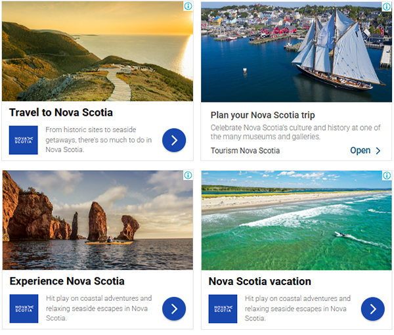Click the Tourism Nova Scotia advertiser name
394x335 pixels.
pyautogui.click(x=245, y=150)
